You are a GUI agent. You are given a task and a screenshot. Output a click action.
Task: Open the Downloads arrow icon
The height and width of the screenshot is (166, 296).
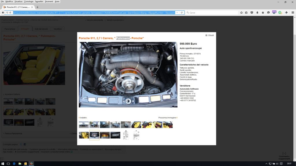click(257, 13)
